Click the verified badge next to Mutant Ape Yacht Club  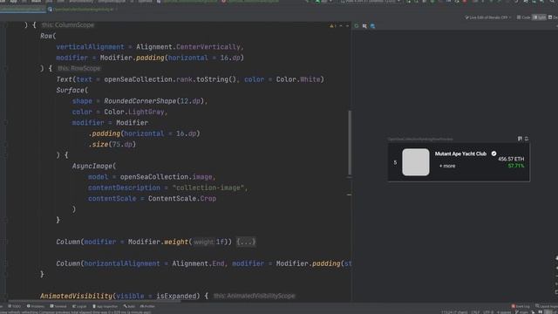pyautogui.click(x=494, y=154)
